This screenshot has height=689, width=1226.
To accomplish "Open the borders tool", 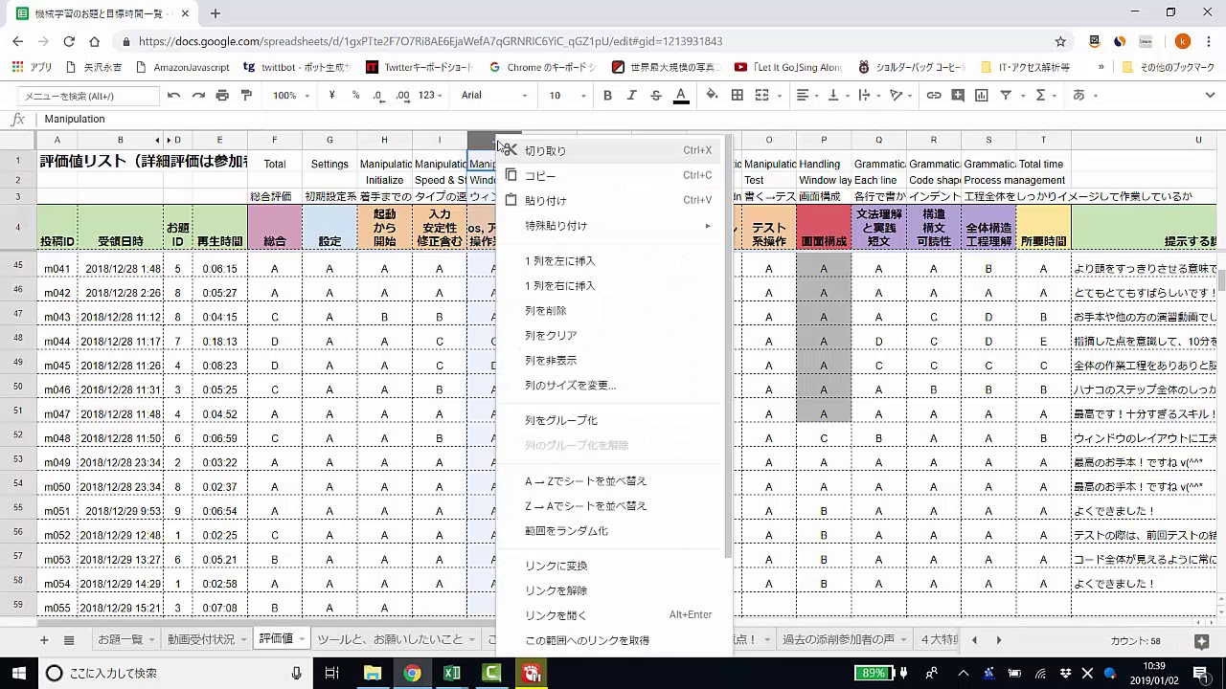I will coord(737,96).
